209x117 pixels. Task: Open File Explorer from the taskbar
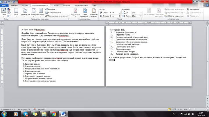(44, 114)
